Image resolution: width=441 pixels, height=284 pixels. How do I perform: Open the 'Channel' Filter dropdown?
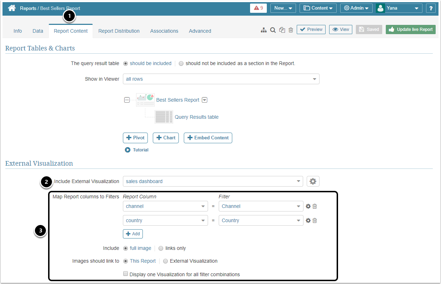(x=261, y=206)
